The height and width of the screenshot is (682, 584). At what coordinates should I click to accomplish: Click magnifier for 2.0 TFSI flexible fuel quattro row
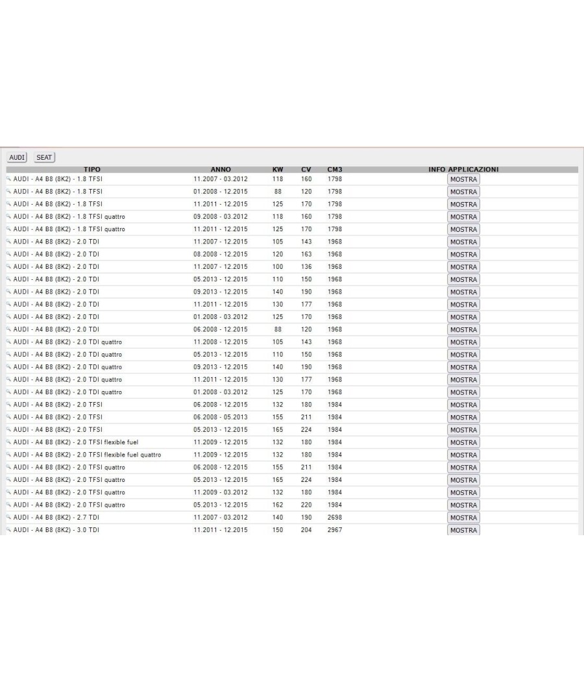(x=8, y=455)
